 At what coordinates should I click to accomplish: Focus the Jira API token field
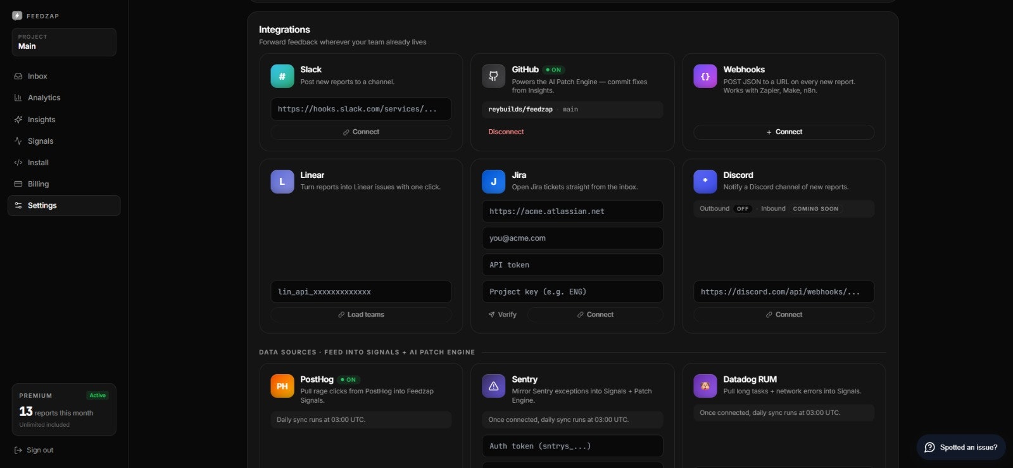[572, 265]
